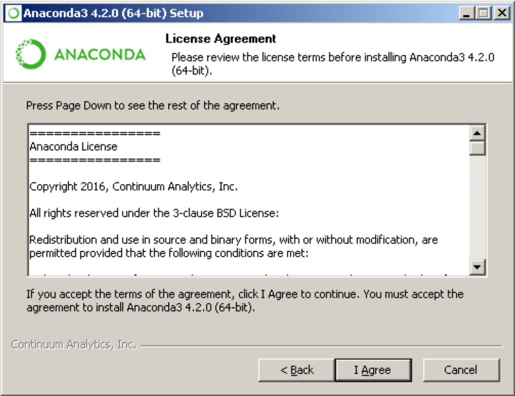Click the license scrollbar down arrow

477,267
